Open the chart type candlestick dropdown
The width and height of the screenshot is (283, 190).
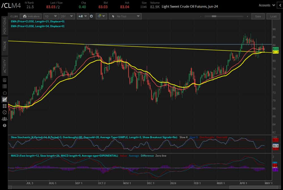(x=83, y=16)
